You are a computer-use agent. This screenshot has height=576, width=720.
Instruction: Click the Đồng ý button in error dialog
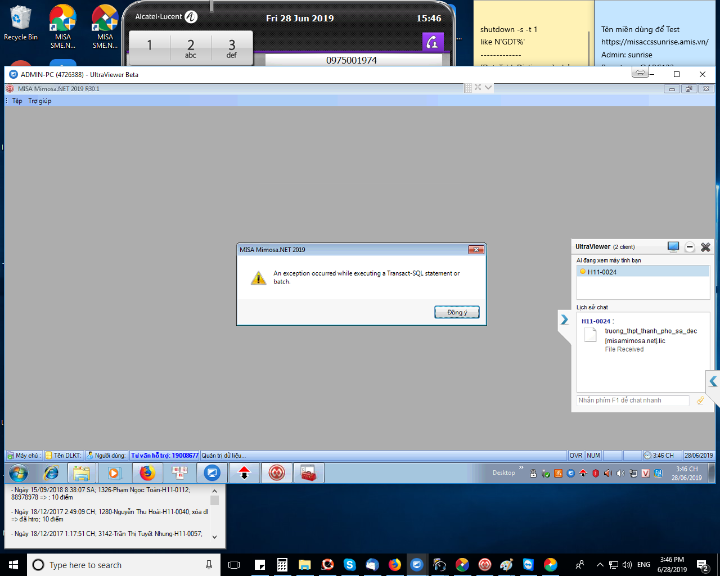pyautogui.click(x=457, y=312)
